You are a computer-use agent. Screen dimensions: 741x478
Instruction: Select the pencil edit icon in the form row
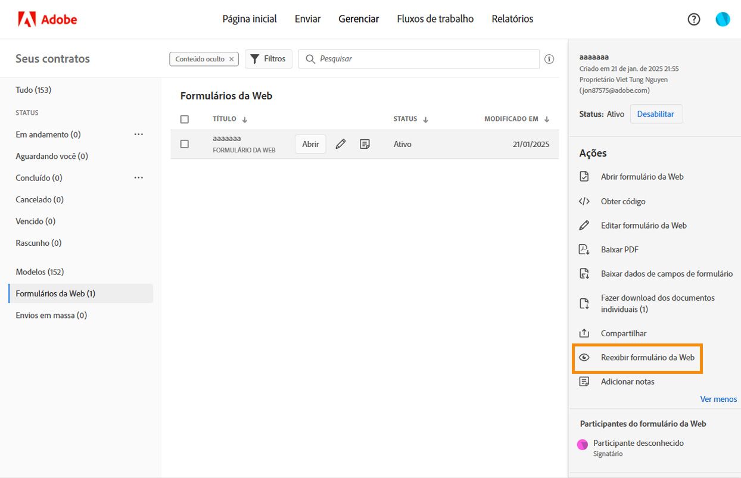pyautogui.click(x=340, y=143)
